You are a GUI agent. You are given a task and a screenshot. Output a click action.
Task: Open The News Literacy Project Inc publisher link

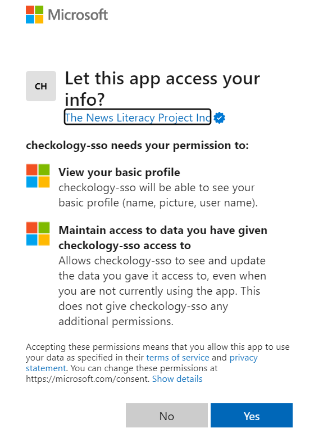138,118
